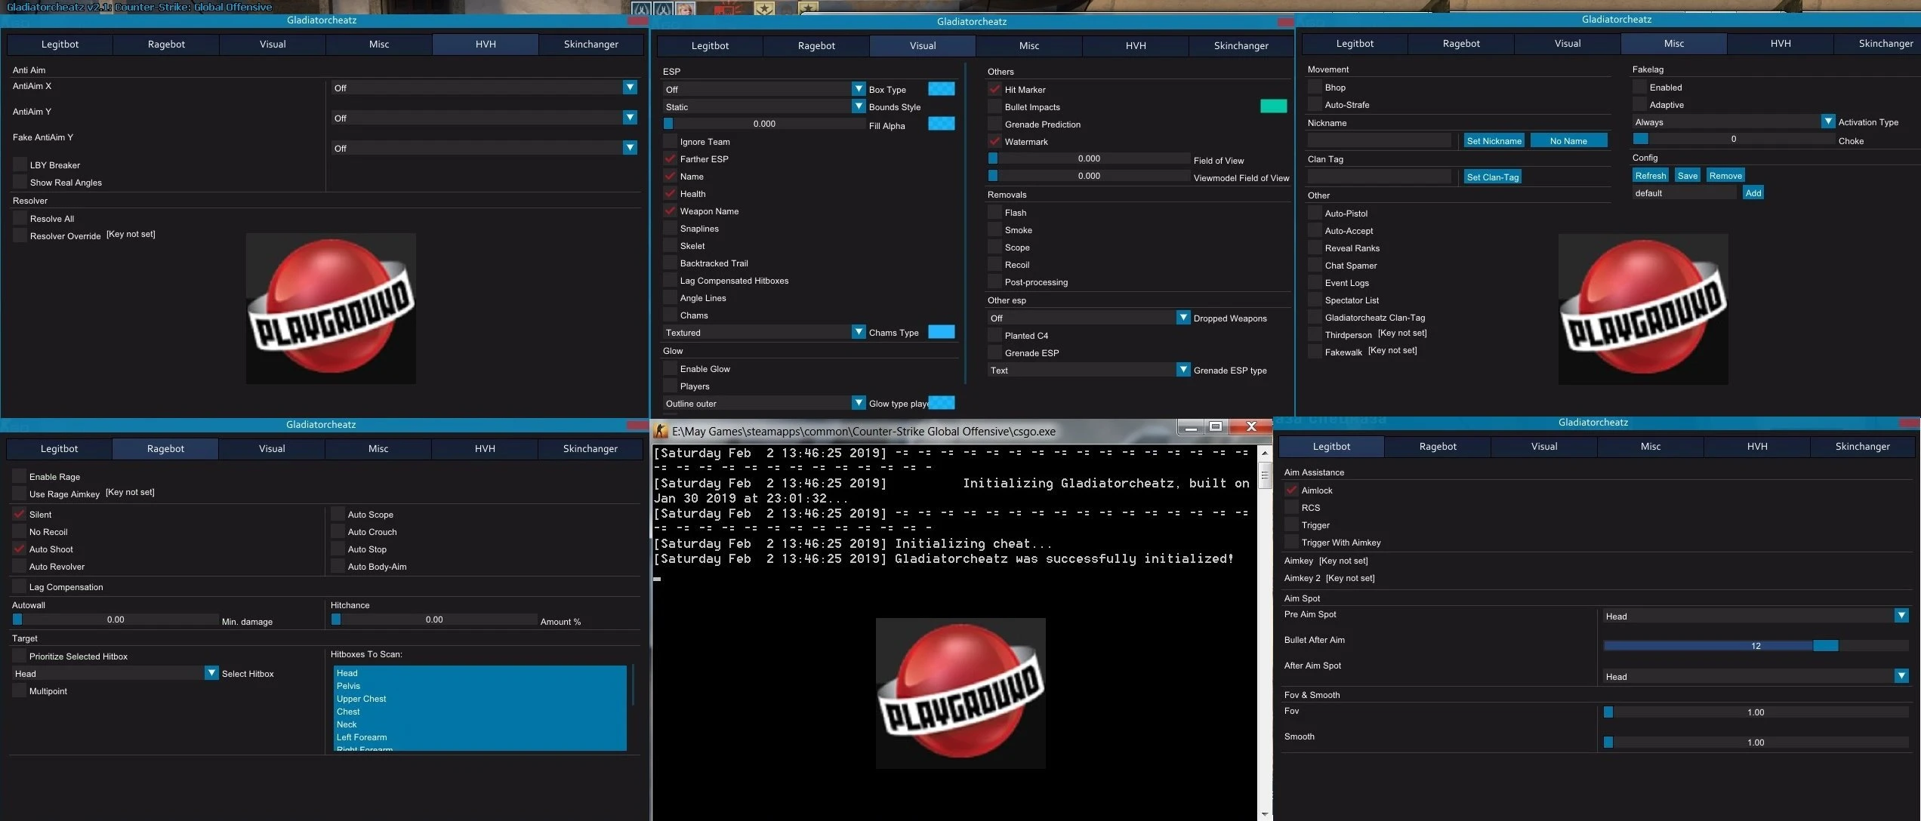Select Pelvis in the Hitboxes To Scan list
The height and width of the screenshot is (821, 1921).
click(x=350, y=686)
